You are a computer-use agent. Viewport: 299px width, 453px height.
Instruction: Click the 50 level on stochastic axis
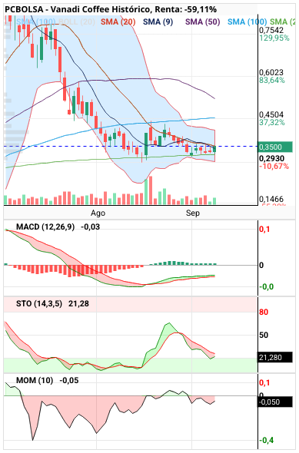click(264, 335)
